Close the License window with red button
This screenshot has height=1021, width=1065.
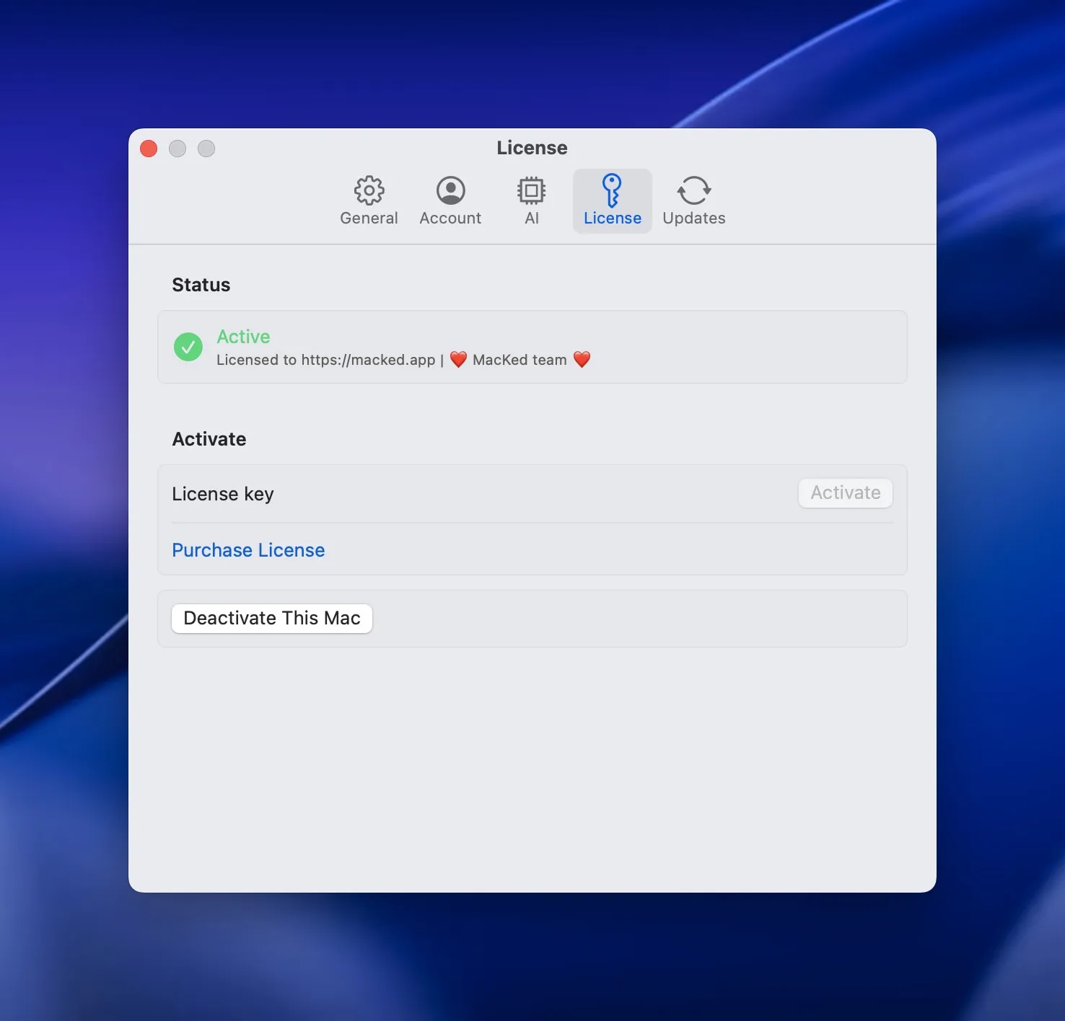pos(149,149)
